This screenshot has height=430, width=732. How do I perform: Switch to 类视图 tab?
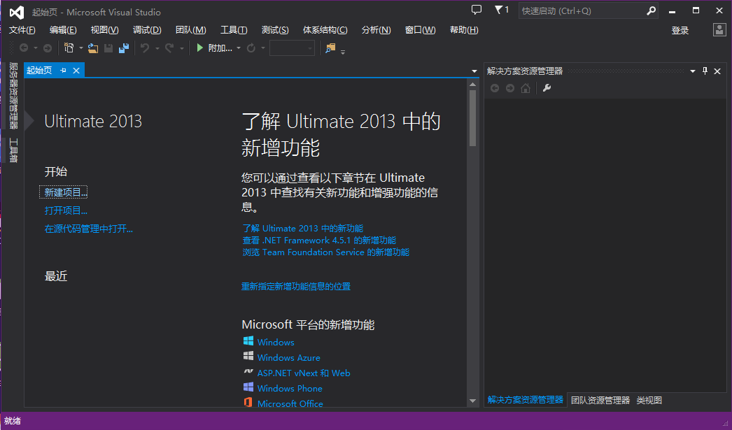[649, 400]
